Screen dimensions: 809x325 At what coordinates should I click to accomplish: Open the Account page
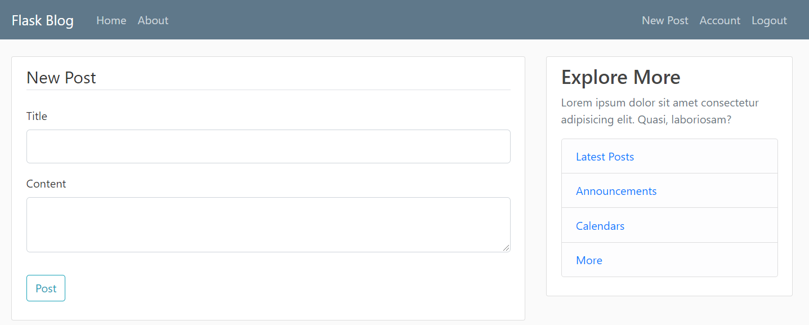point(719,20)
